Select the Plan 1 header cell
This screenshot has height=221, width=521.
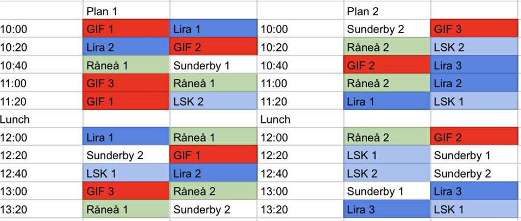[x=126, y=11]
